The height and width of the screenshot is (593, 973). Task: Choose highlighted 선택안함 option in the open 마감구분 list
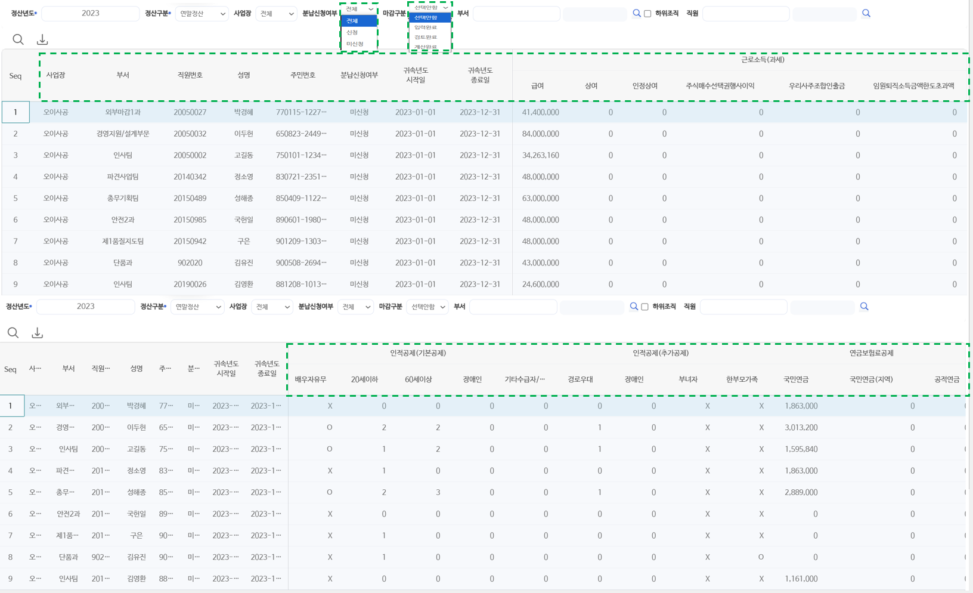click(x=430, y=18)
